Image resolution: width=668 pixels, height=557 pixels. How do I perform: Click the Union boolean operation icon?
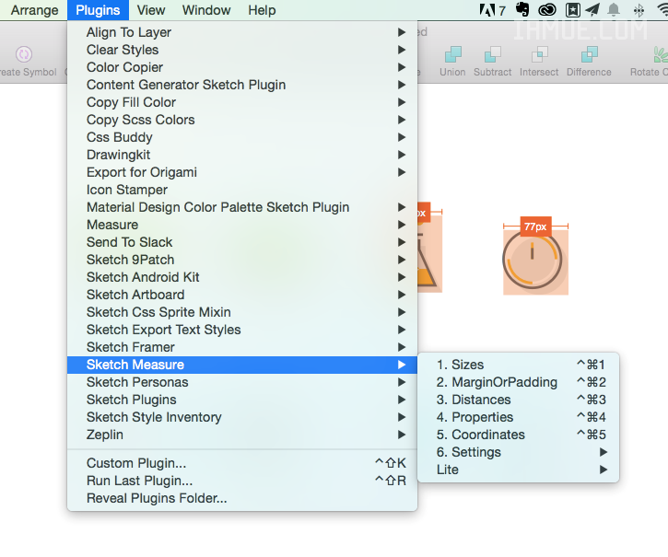pyautogui.click(x=452, y=54)
